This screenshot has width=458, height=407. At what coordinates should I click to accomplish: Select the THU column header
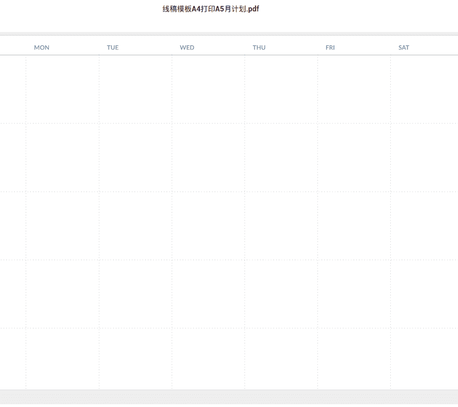[259, 48]
